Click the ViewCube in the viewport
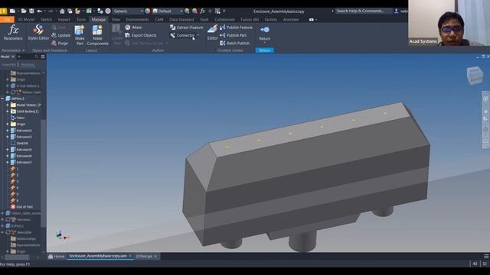The image size is (490, 275). (475, 76)
